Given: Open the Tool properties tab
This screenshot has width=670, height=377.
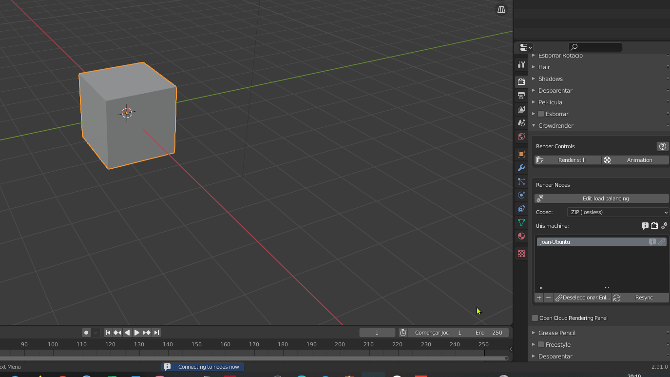Looking at the screenshot, I should coord(521,64).
